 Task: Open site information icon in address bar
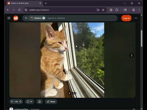(x=26, y=10)
